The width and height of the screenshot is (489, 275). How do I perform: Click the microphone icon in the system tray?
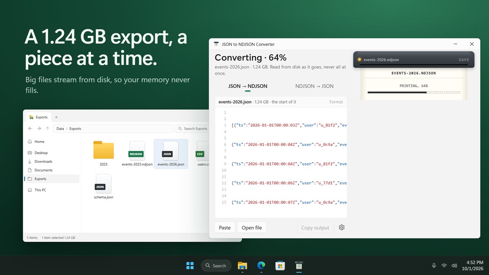pyautogui.click(x=434, y=265)
